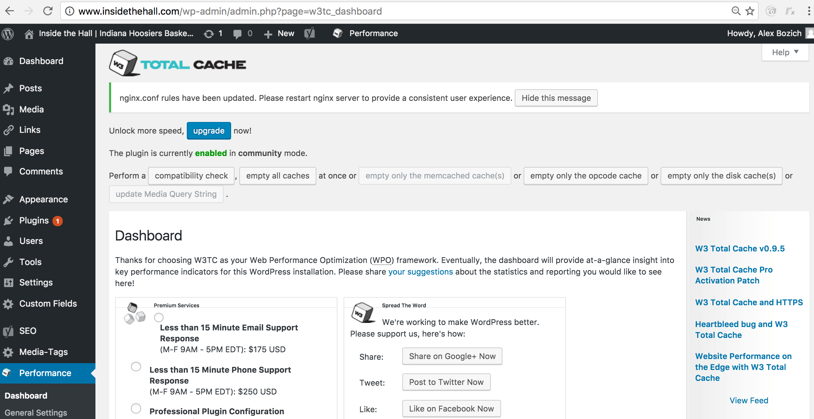Click the Performance label in the admin bar
Viewport: 814px width, 419px height.
[x=374, y=33]
